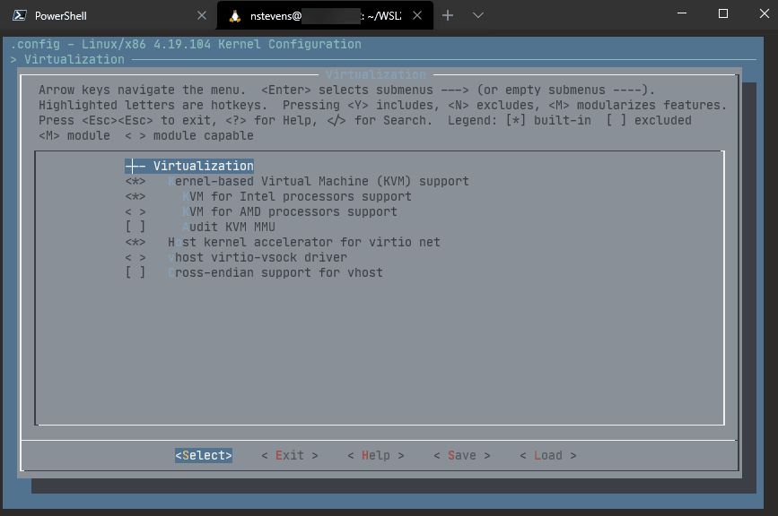Toggle KVM for AMD processors support
This screenshot has width=778, height=516.
click(135, 212)
